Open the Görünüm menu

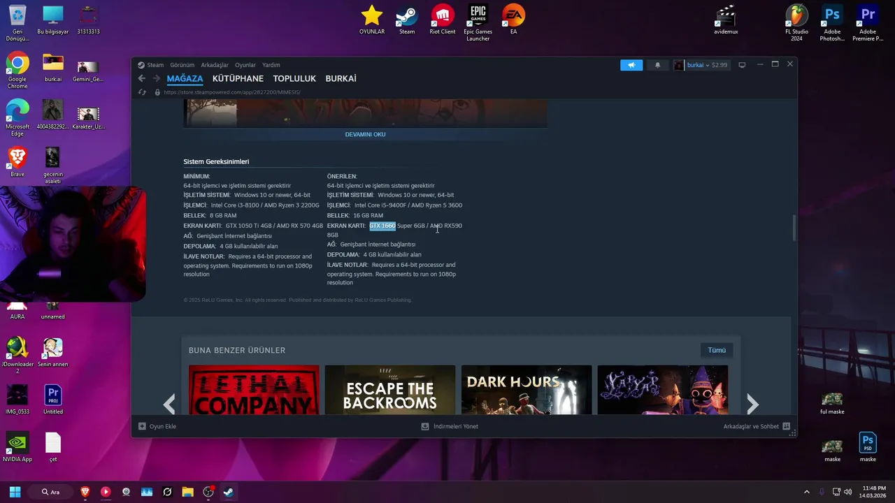pos(182,65)
